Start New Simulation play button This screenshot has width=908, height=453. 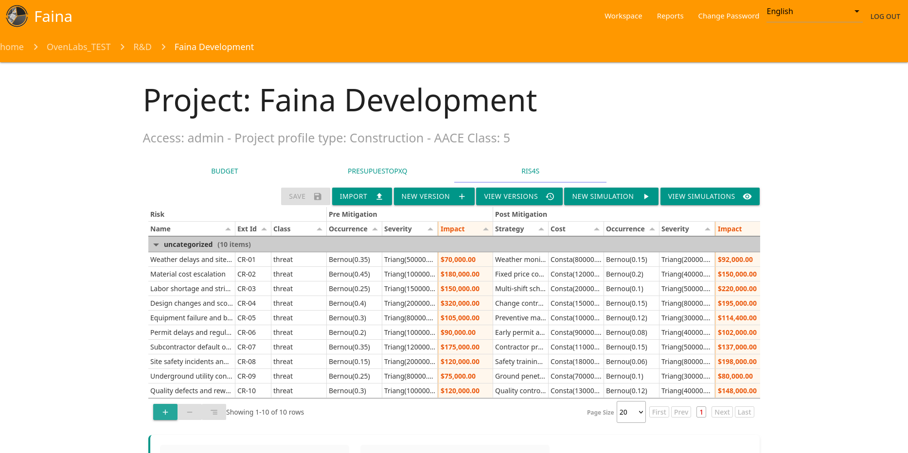(610, 196)
